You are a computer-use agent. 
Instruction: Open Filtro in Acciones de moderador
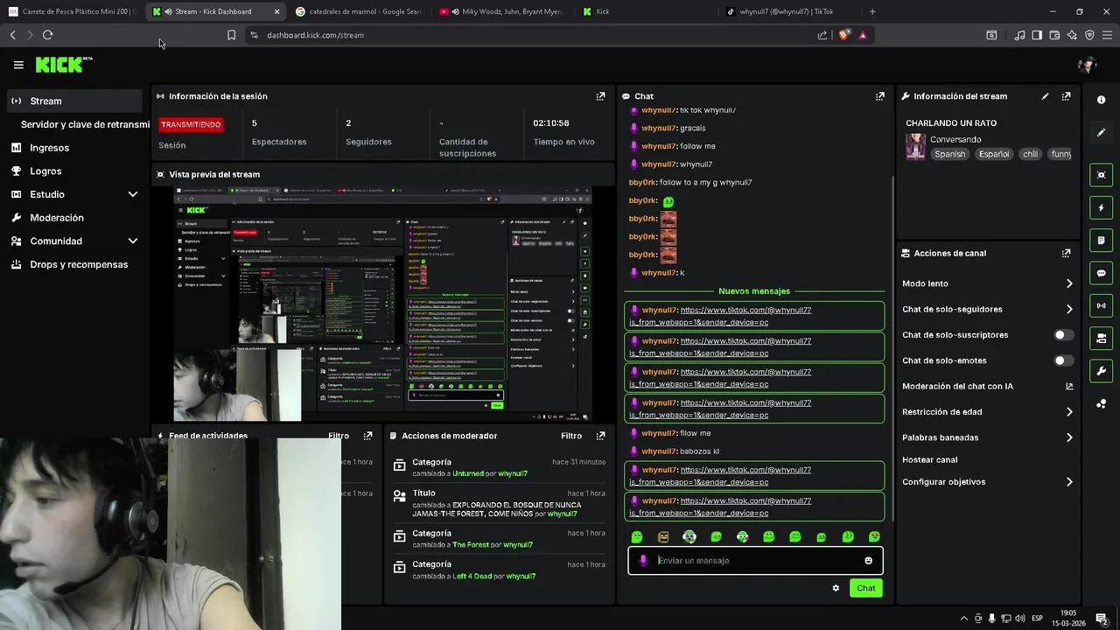click(571, 436)
